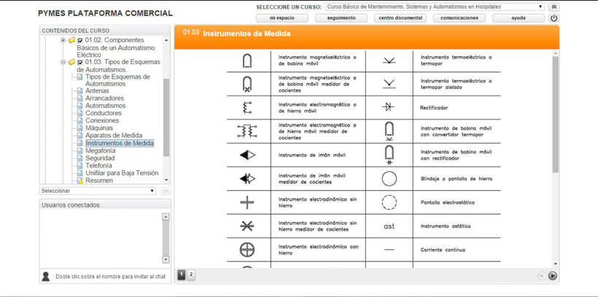The height and width of the screenshot is (297, 598).
Task: Open the Aparatos de Medida lesson
Action: click(x=114, y=135)
